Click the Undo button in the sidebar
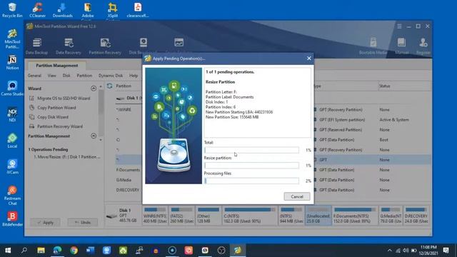457x257 pixels. (83, 222)
